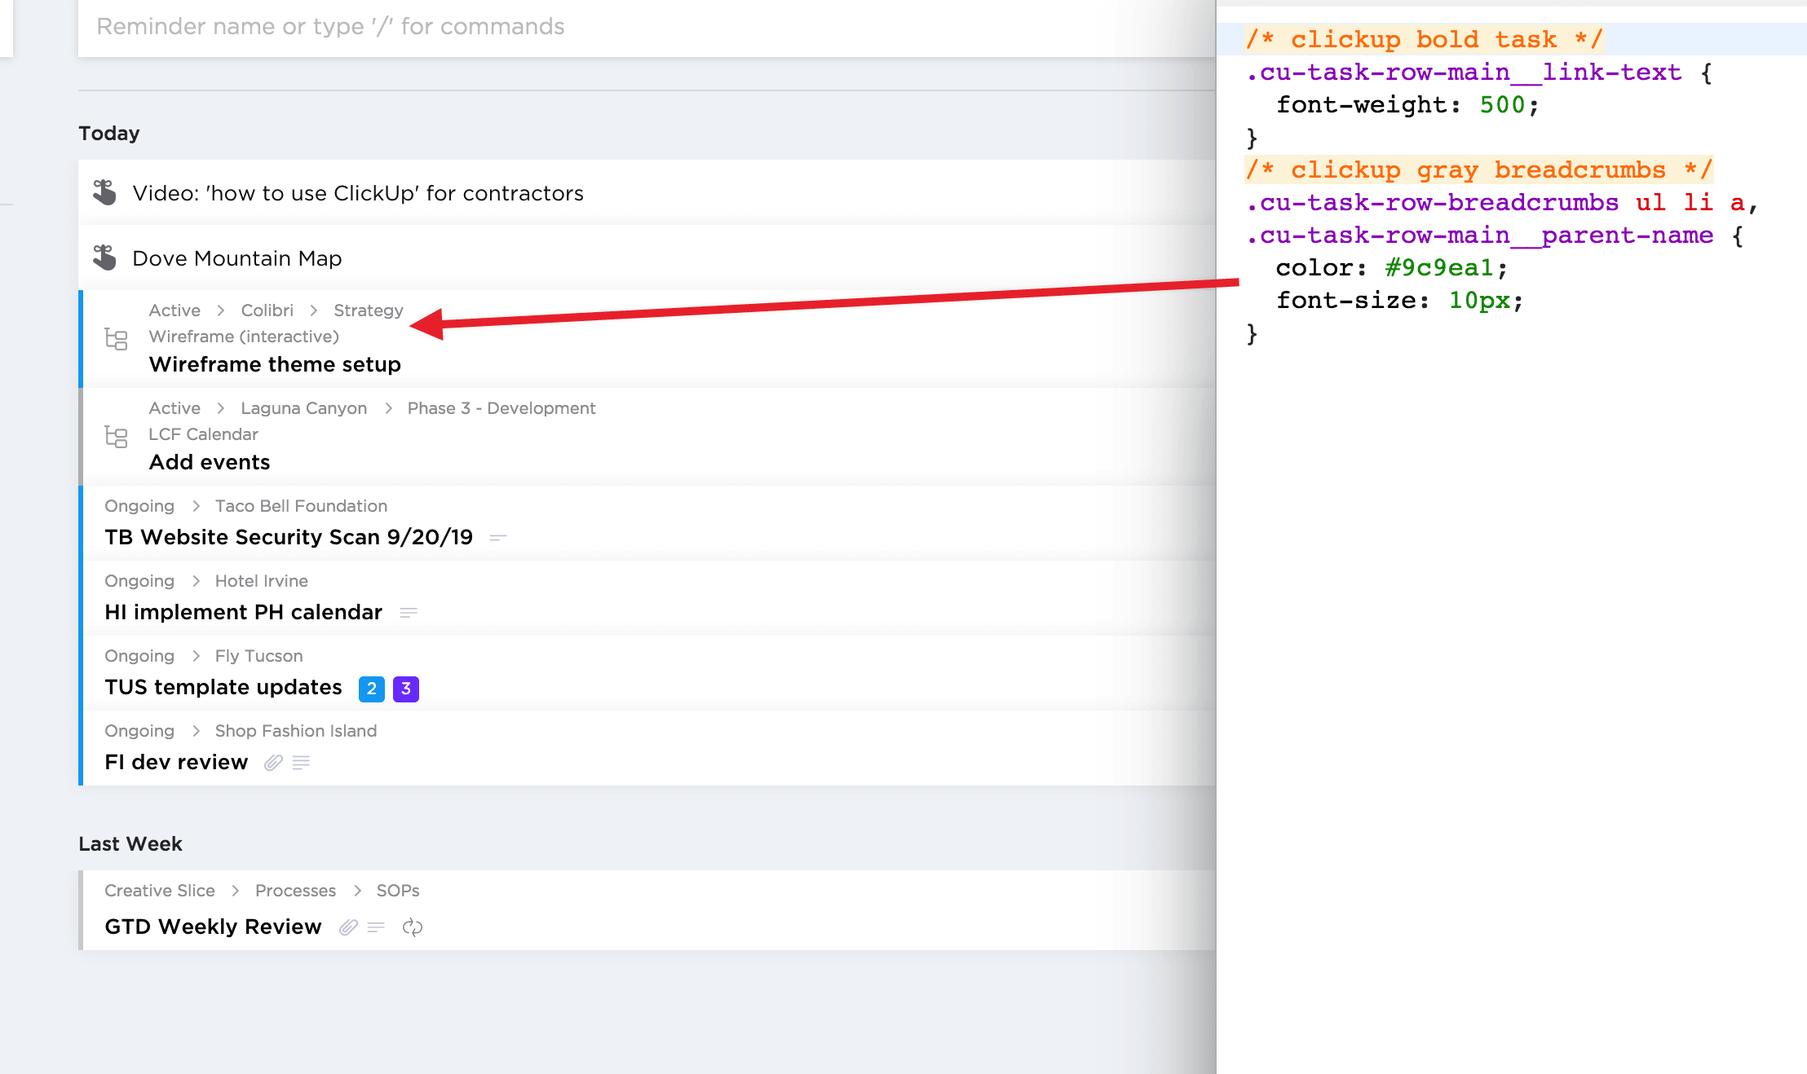Click parent task LCF Calendar
The image size is (1807, 1074).
coord(203,434)
